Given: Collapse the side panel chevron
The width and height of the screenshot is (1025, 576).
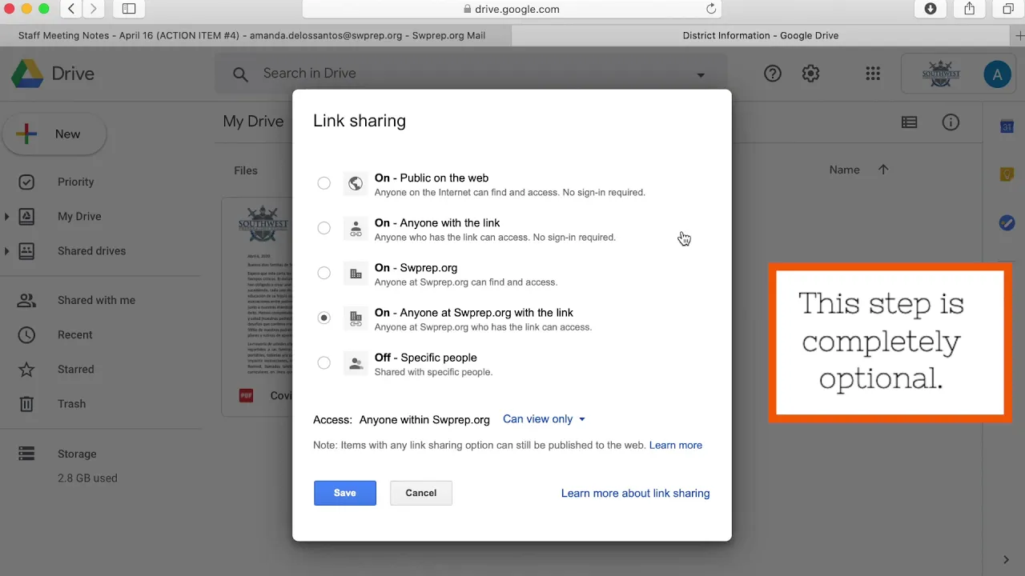Looking at the screenshot, I should click(1007, 559).
